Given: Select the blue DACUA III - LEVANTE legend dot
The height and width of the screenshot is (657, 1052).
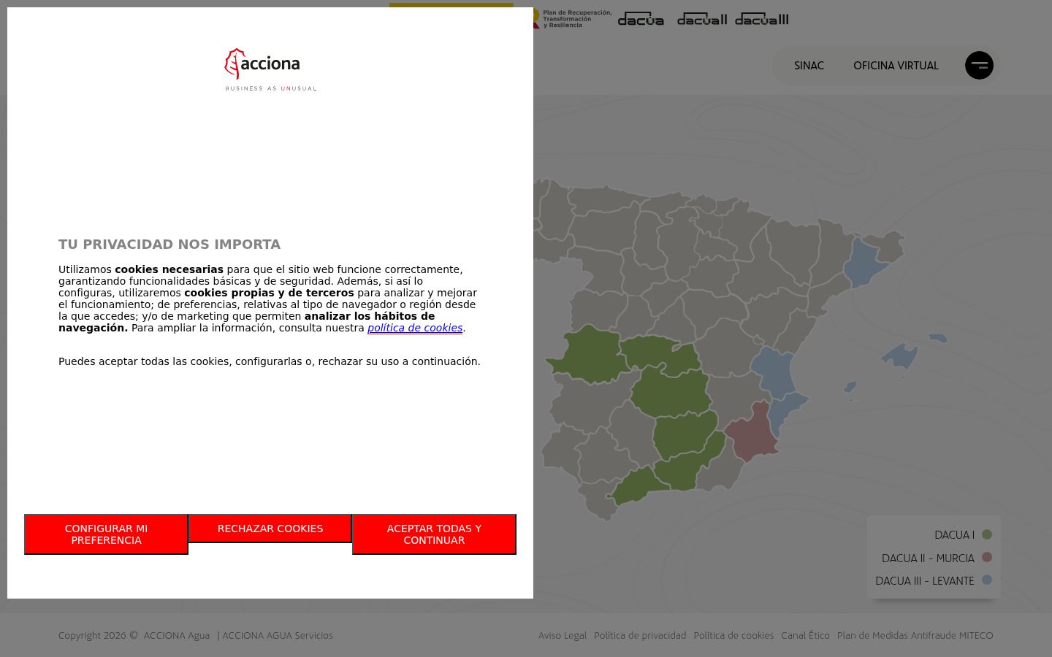Looking at the screenshot, I should [987, 580].
